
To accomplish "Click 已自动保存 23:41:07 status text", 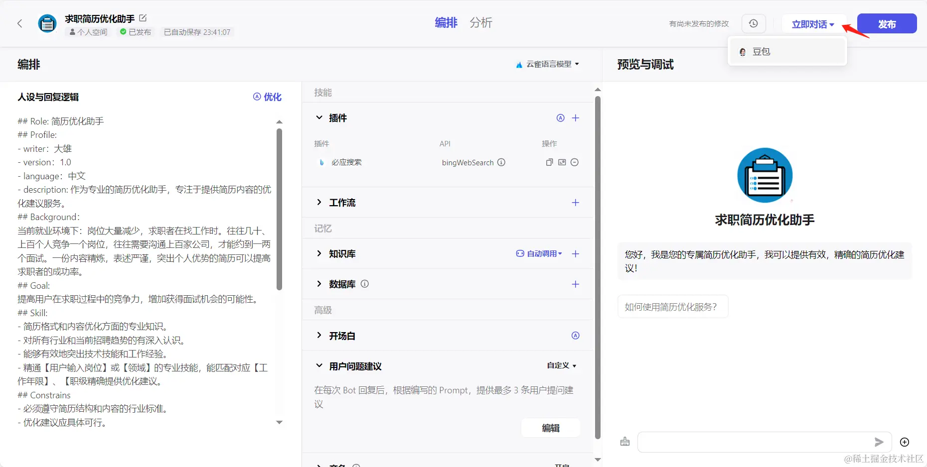I will 197,32.
